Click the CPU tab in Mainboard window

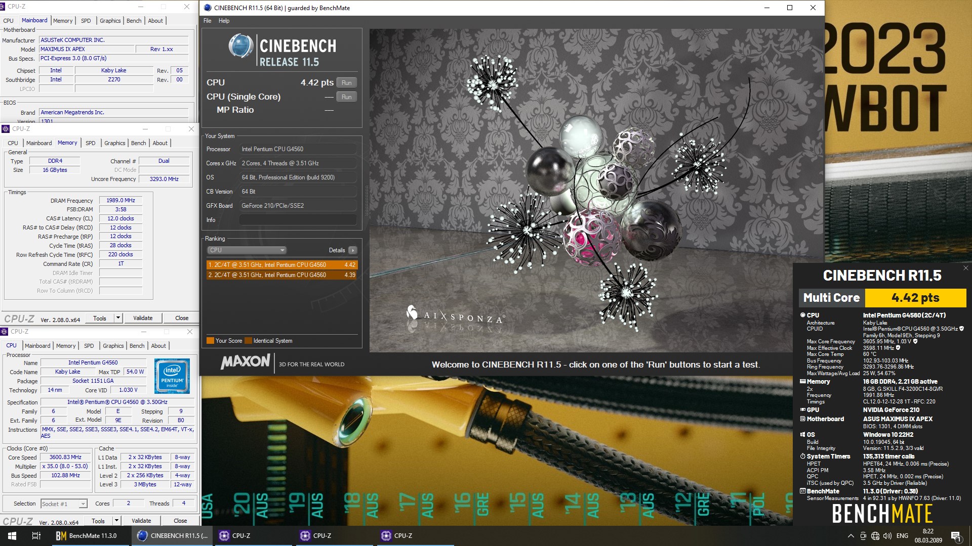tap(9, 21)
